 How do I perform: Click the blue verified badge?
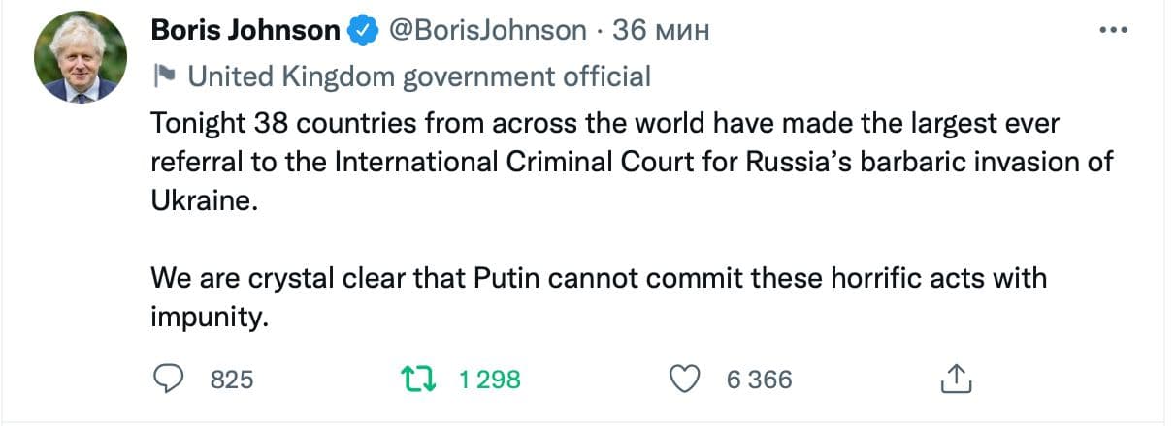tap(364, 31)
